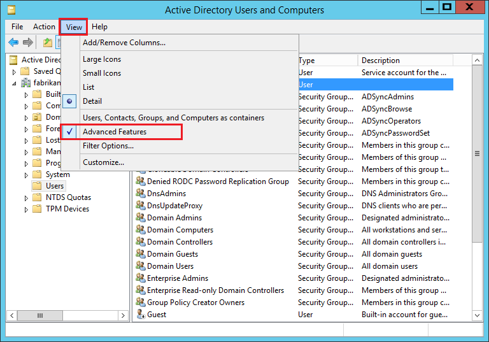
Task: Click the Domain Controllers group icon
Action: [141, 242]
